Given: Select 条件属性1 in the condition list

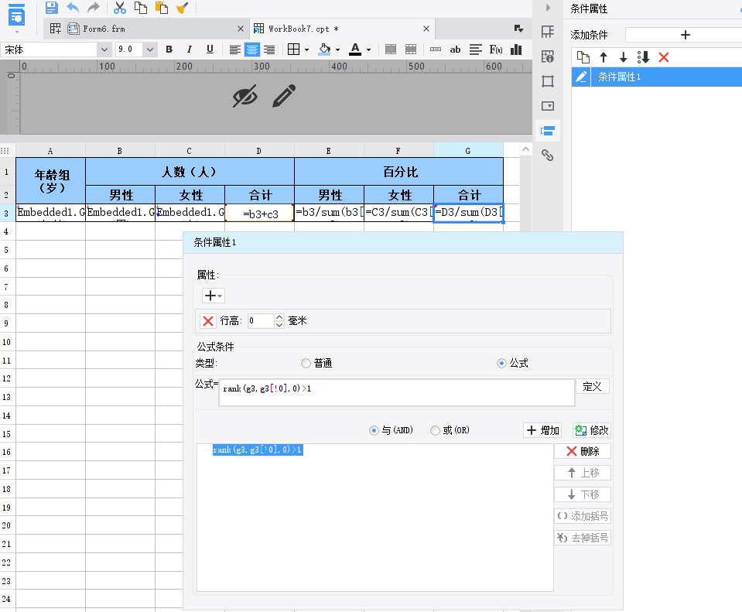Looking at the screenshot, I should coord(657,77).
